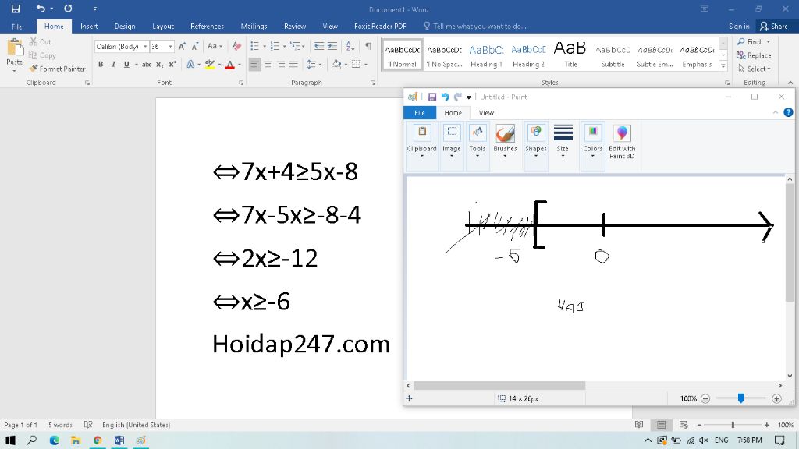799x449 pixels.
Task: Justify paragraph text
Action: click(293, 64)
